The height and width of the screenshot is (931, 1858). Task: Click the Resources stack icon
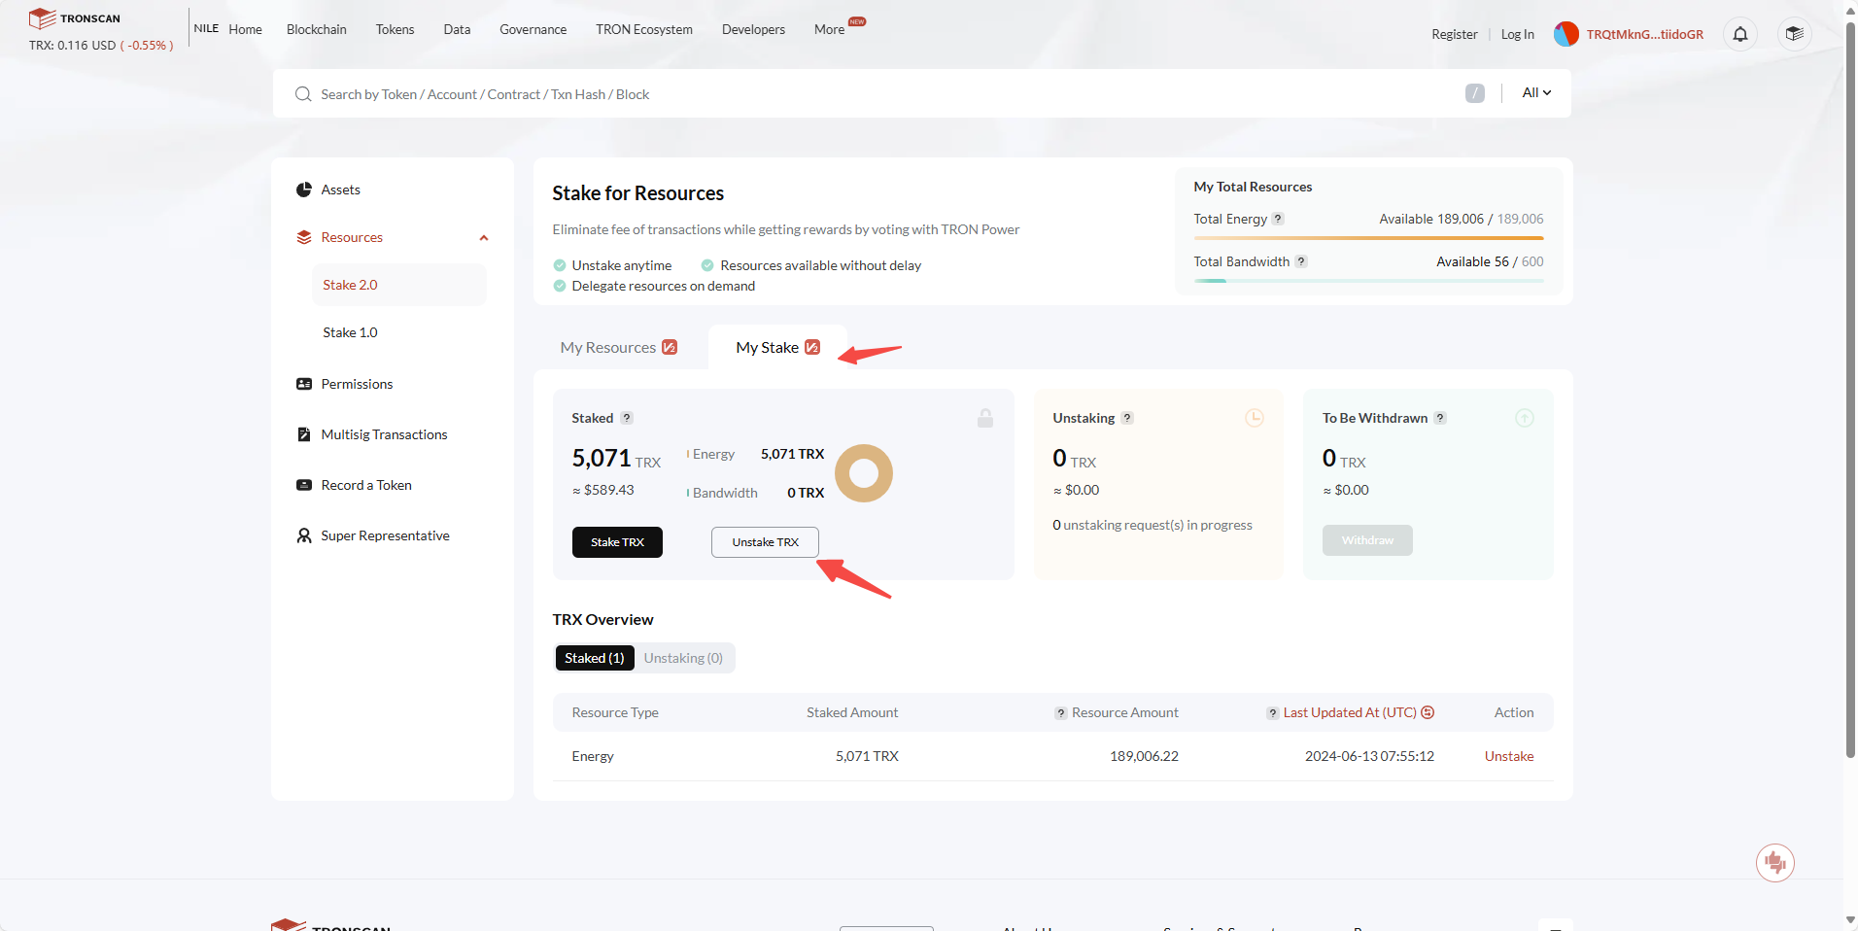click(x=304, y=237)
